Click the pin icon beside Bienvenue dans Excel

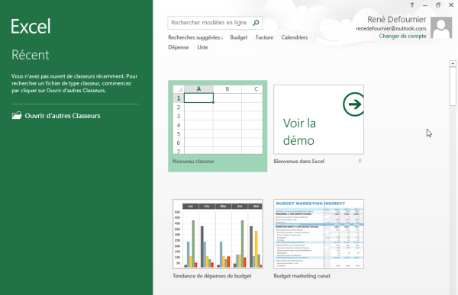coord(360,161)
